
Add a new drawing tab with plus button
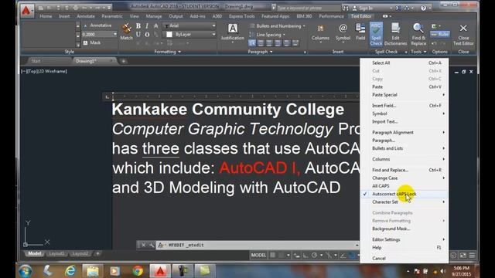point(124,61)
